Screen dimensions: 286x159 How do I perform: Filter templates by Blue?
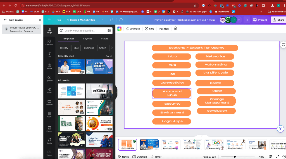point(76,48)
